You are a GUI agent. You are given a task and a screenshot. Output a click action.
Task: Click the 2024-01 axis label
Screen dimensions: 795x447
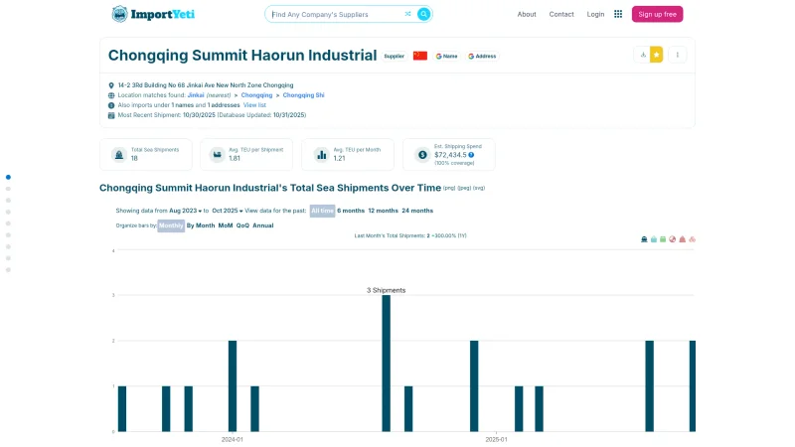(233, 439)
